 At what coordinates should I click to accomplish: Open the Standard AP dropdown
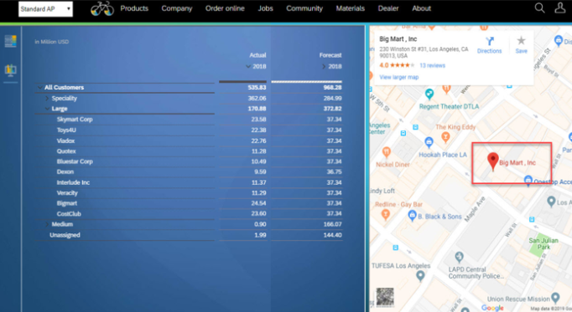click(x=45, y=8)
